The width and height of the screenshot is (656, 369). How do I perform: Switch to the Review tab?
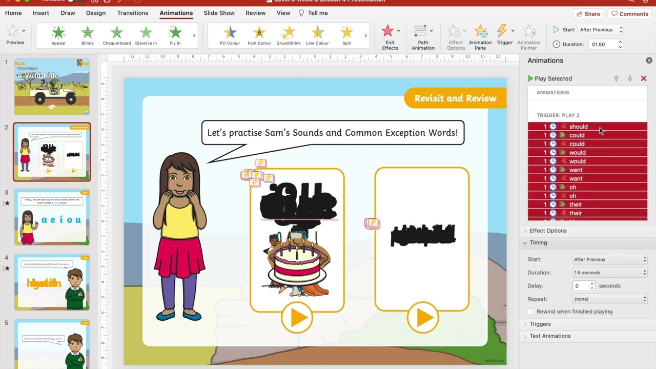click(x=255, y=13)
